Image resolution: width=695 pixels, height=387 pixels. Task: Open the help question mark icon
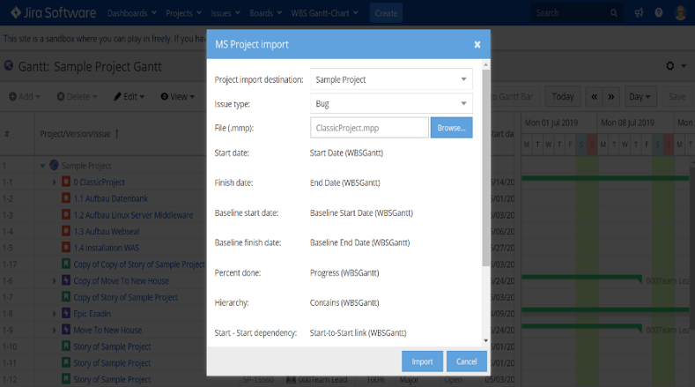[659, 13]
